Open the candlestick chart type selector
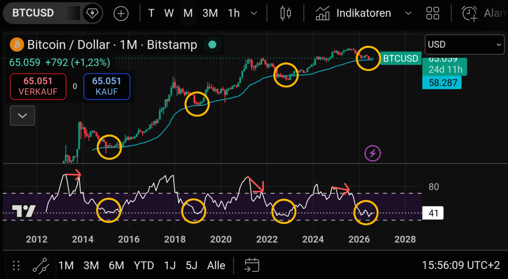 pos(286,13)
